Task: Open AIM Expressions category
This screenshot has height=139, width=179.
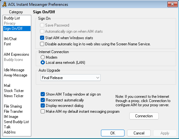Action: click(16, 54)
